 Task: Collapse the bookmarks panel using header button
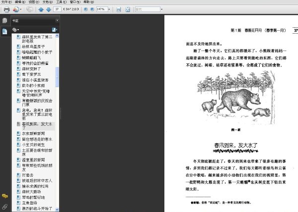[x=57, y=20]
